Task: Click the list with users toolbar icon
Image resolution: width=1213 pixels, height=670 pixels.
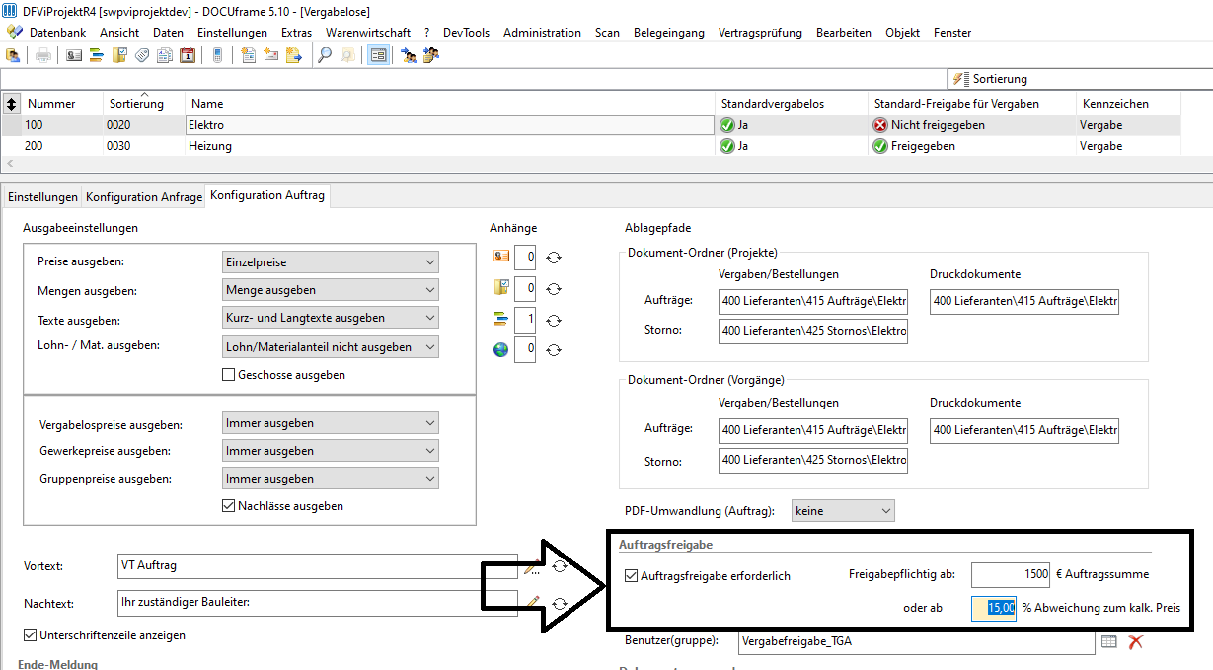Action: pyautogui.click(x=430, y=55)
